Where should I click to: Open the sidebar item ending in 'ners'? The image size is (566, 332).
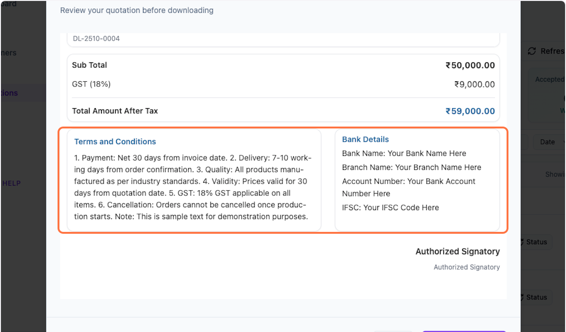[x=9, y=53]
